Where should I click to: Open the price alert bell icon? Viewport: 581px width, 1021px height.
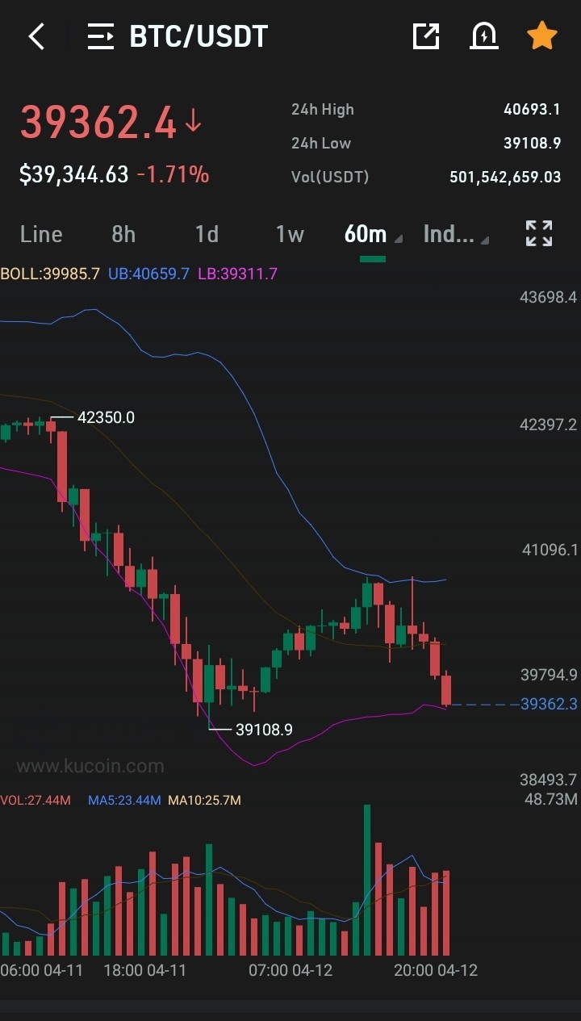point(483,36)
